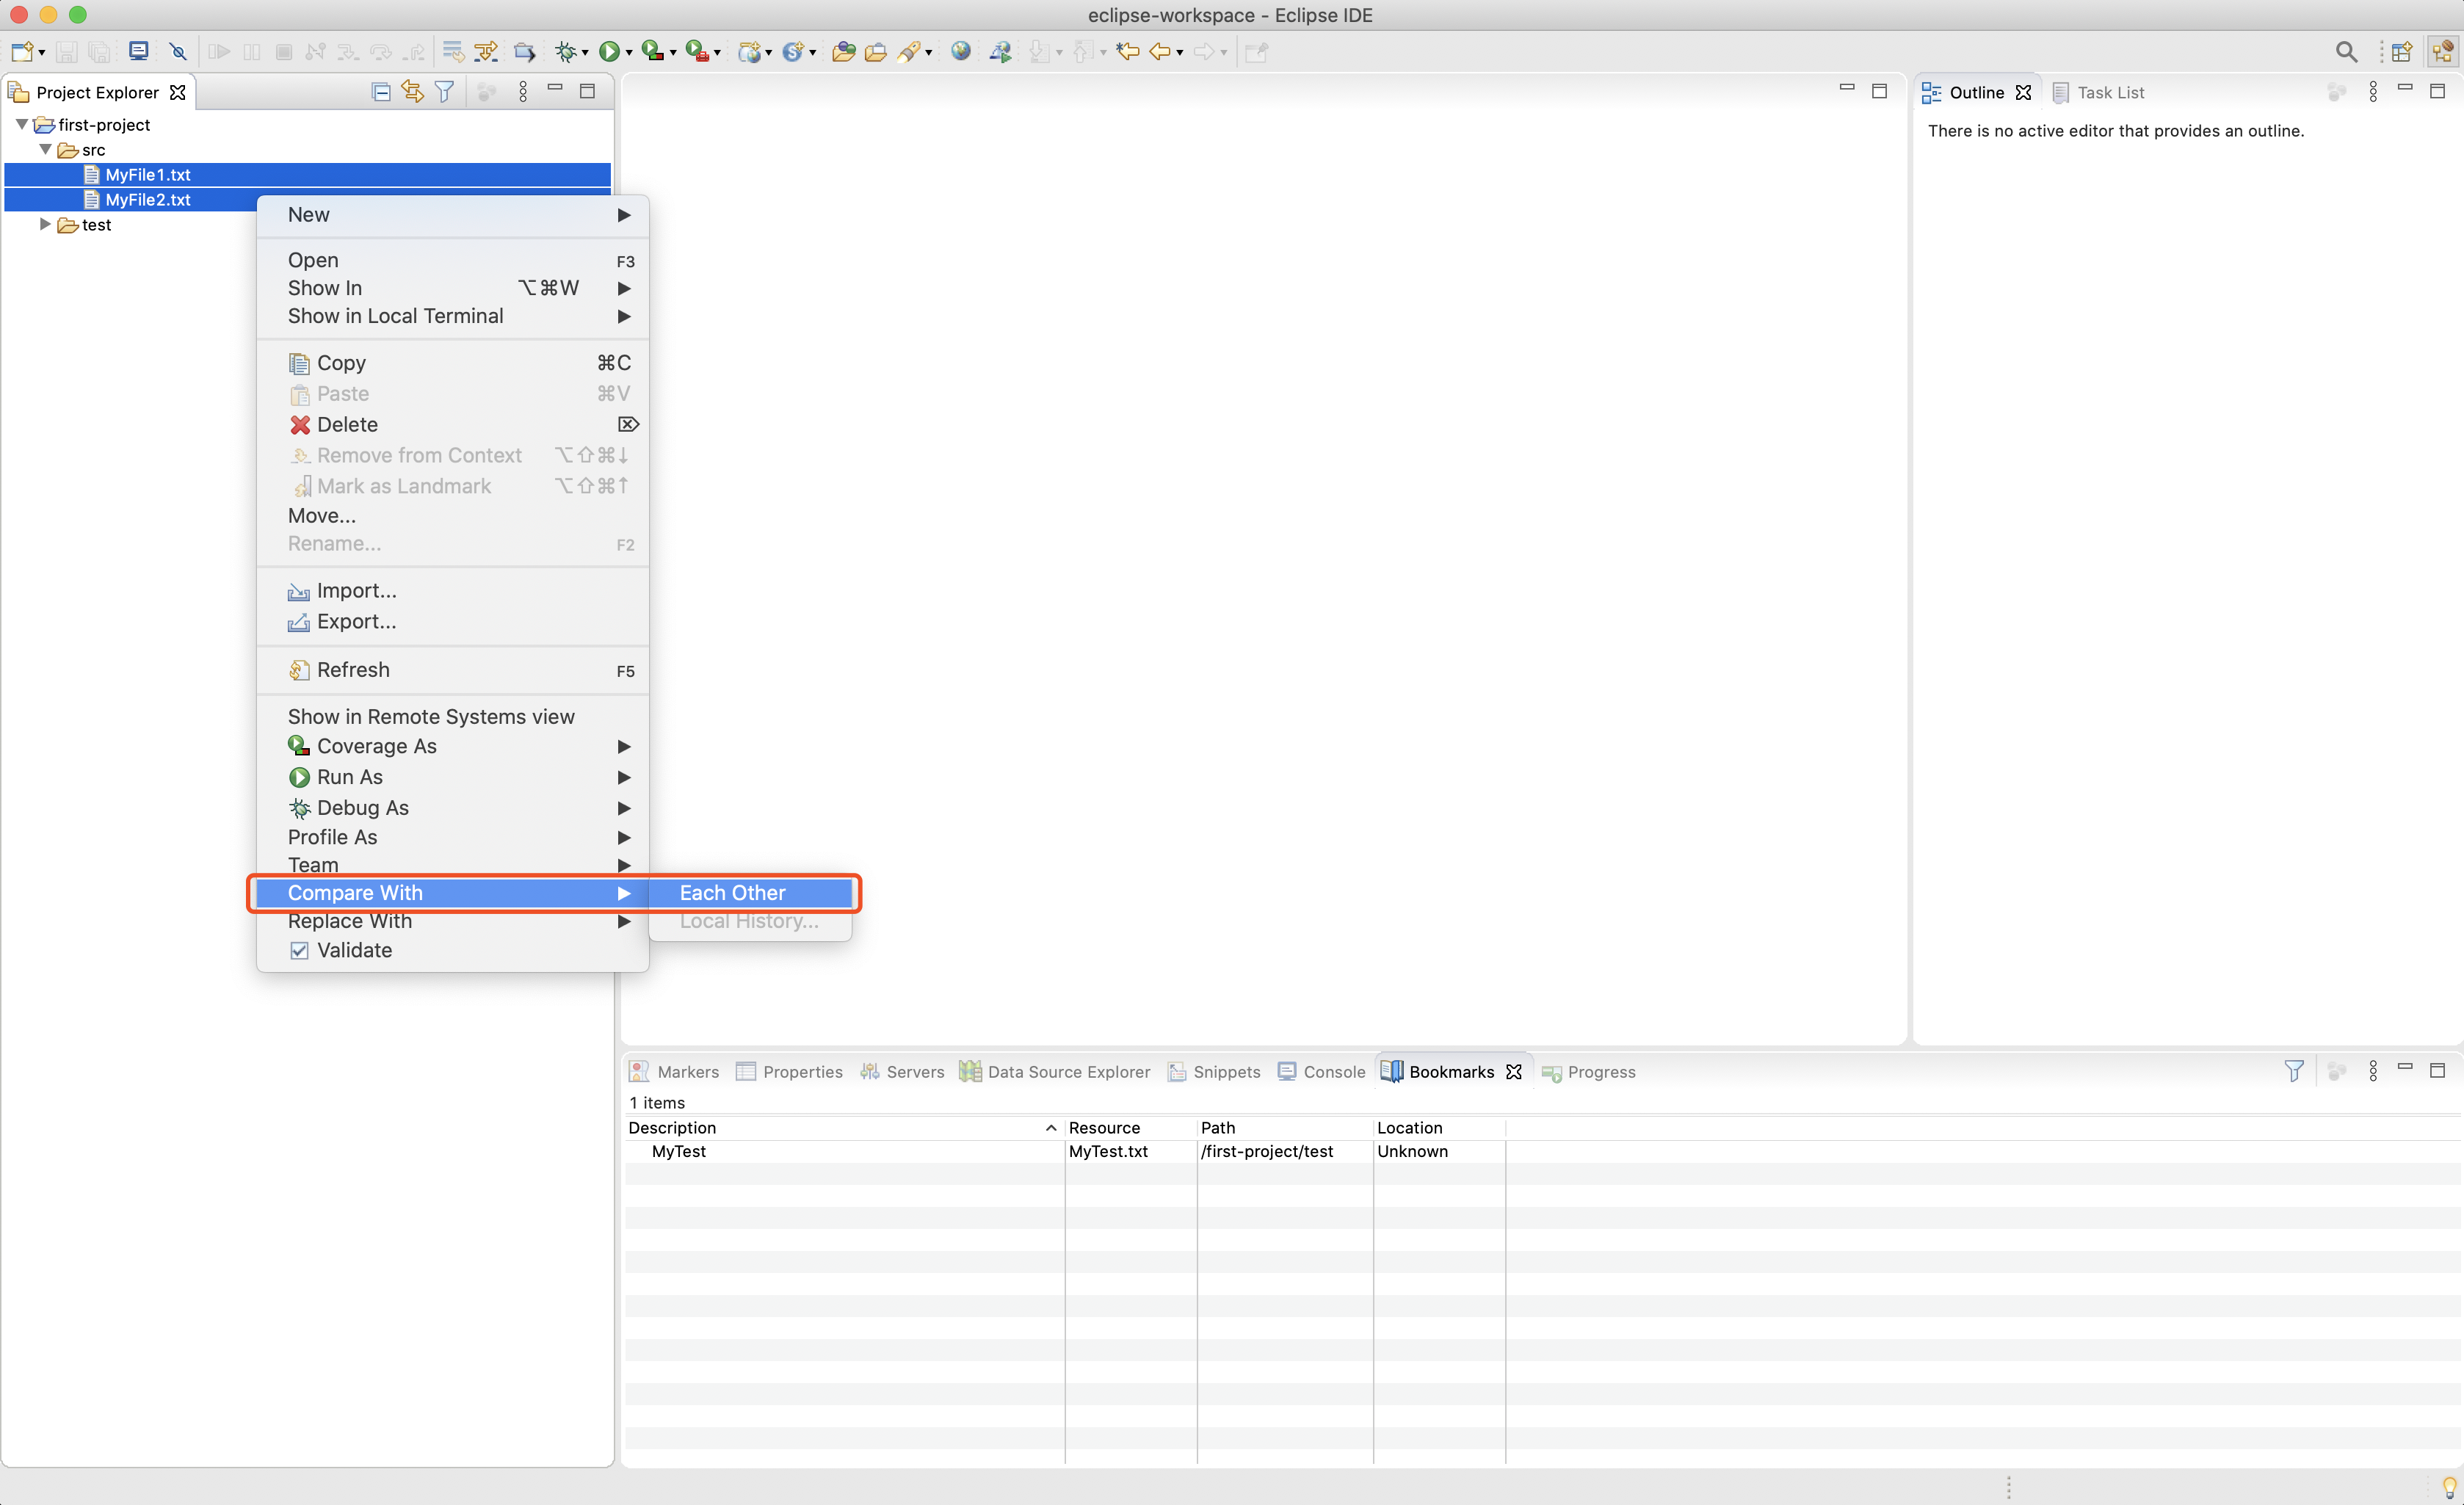Open the New wizard dropdown arrow
The image size is (2464, 1505).
pos(41,53)
